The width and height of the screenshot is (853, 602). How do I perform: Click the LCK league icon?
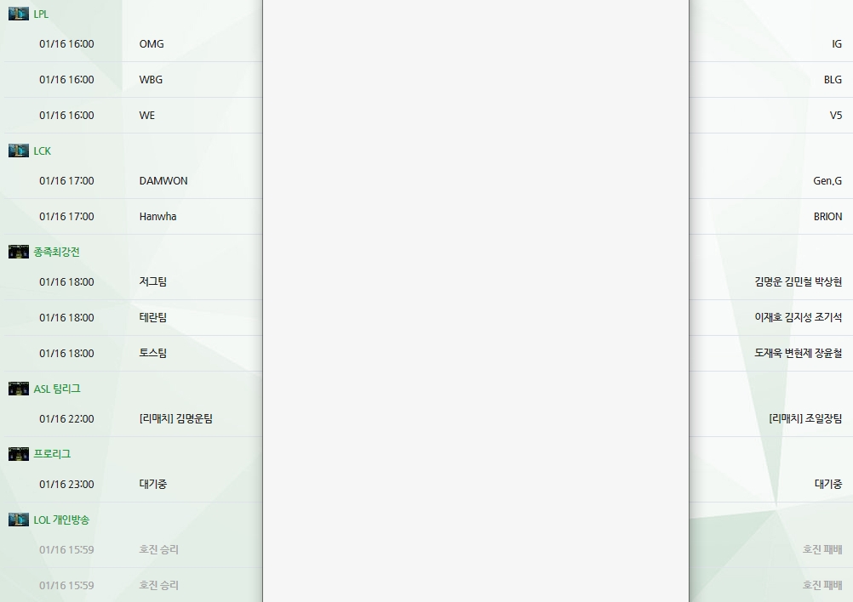tap(19, 150)
